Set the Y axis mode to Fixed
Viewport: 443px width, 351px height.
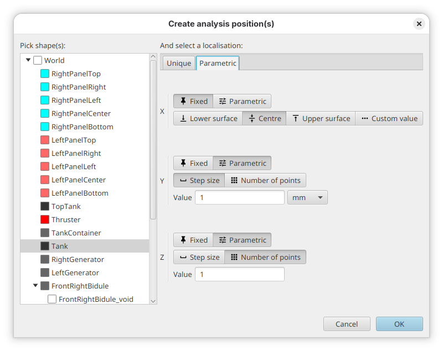pyautogui.click(x=193, y=163)
